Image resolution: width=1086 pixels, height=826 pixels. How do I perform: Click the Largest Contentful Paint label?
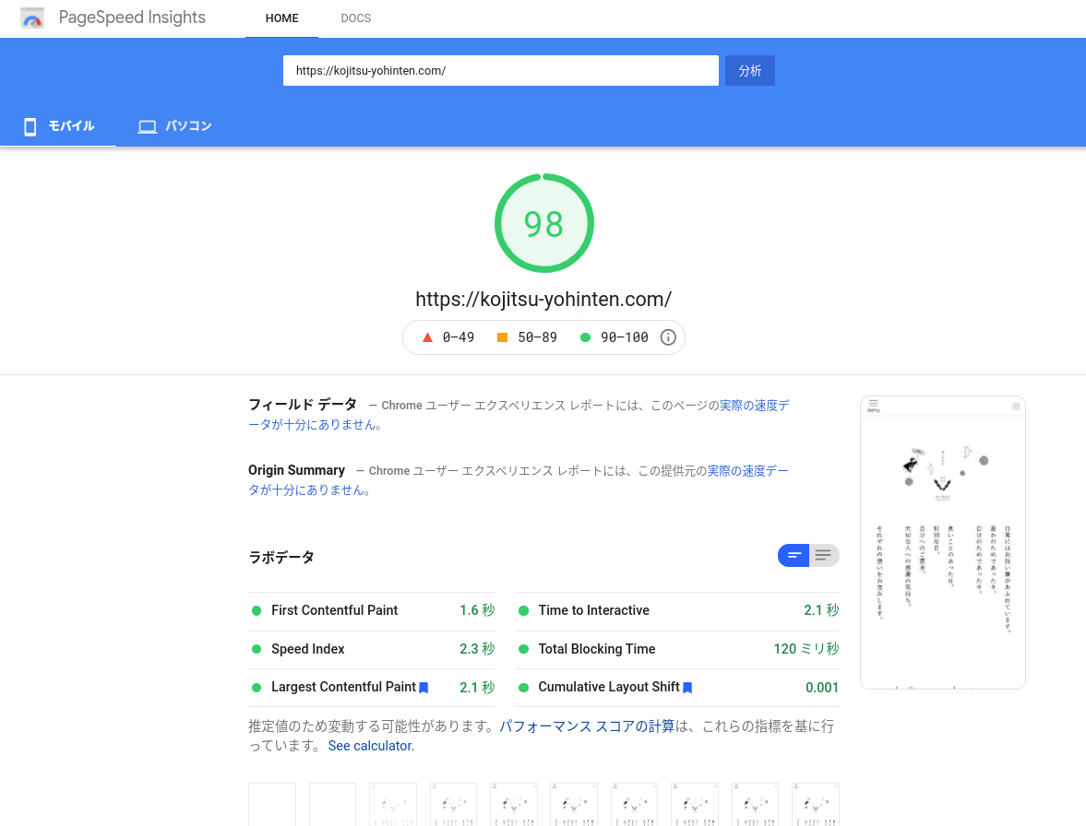point(343,687)
